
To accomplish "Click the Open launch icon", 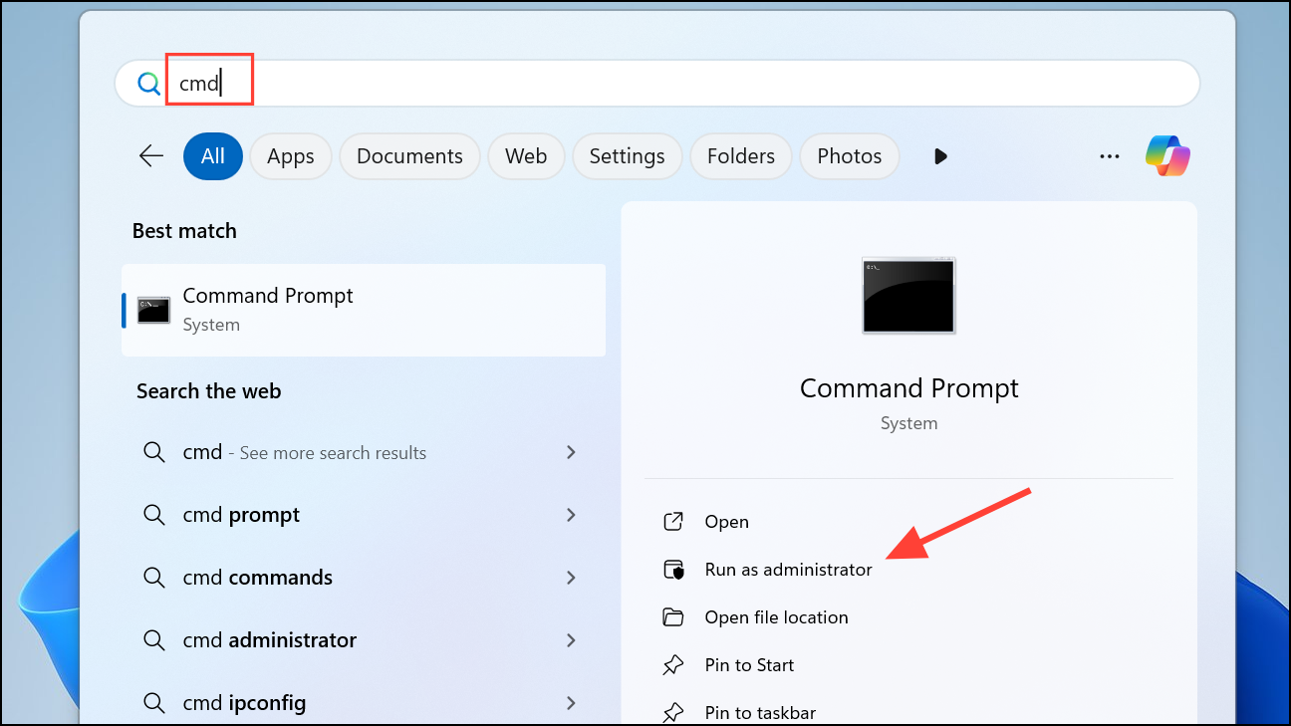I will [x=674, y=522].
